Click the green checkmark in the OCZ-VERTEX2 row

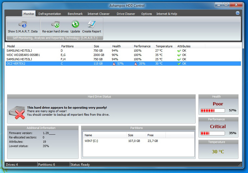coord(179,64)
